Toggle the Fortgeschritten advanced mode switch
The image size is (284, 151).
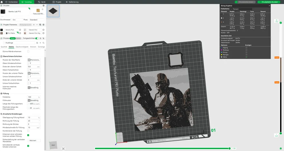pos(37,38)
